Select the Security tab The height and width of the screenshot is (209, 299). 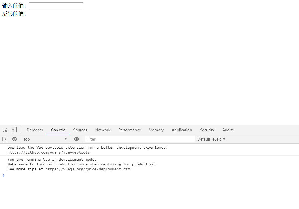pyautogui.click(x=207, y=130)
